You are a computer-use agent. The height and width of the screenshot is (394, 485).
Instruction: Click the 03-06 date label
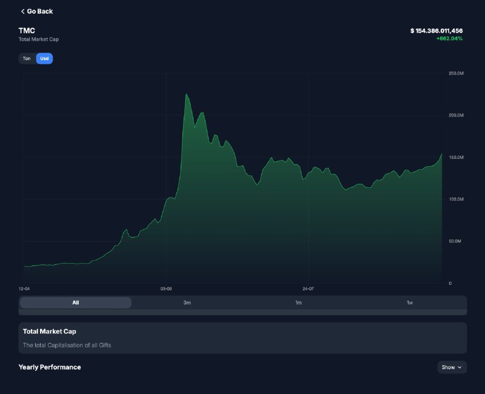coord(166,289)
